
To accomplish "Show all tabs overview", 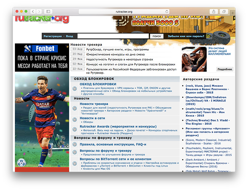I will click(x=224, y=11).
